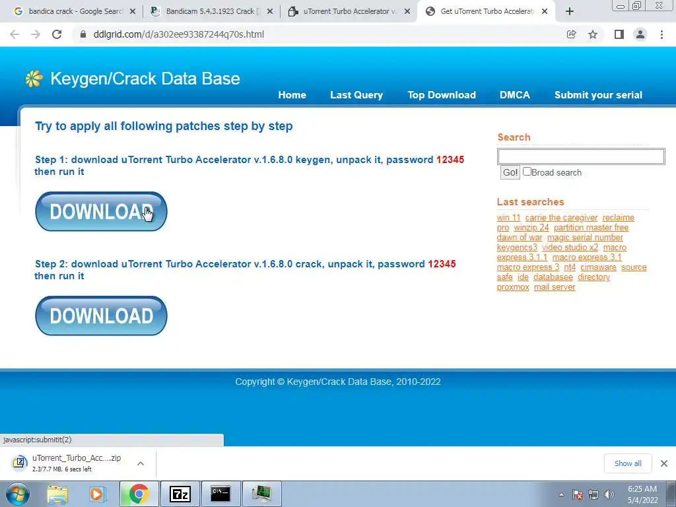Click the Step 2 crack DOWNLOAD button
Viewport: 676px width, 507px height.
click(x=101, y=316)
